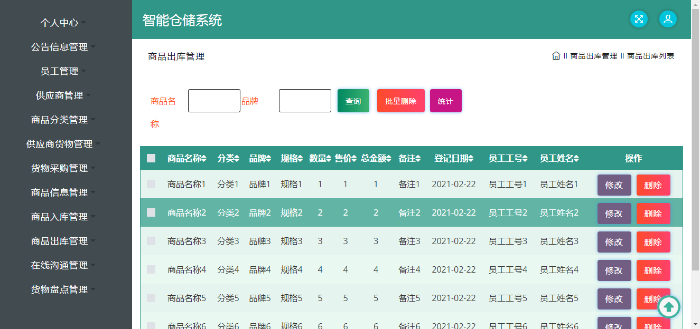Sort by 商品名称 column arrows
This screenshot has width=700, height=329.
click(x=204, y=159)
